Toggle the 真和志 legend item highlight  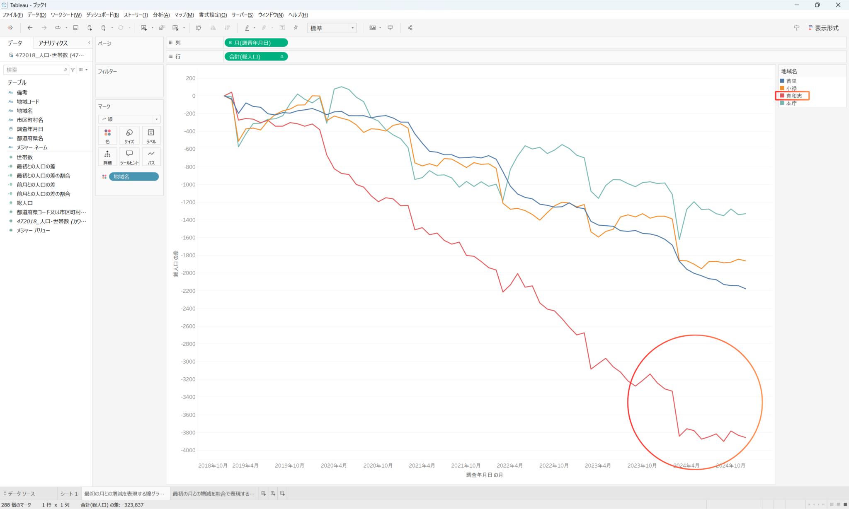click(793, 96)
